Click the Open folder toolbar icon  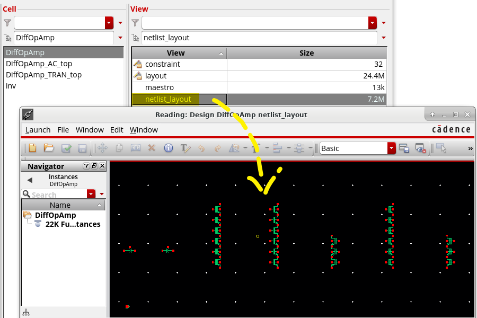49,148
